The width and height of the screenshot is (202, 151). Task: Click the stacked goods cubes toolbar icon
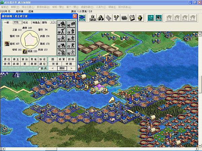[101, 18]
